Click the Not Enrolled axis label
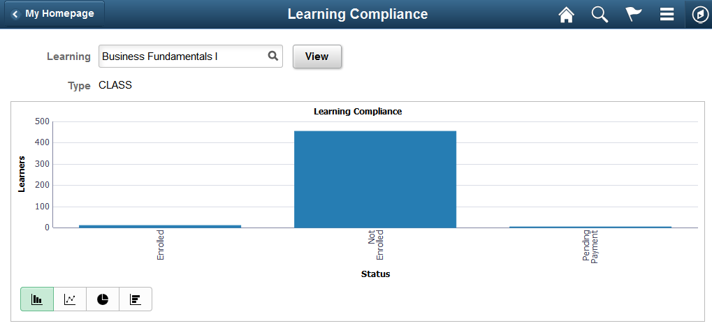The height and width of the screenshot is (335, 712). (x=376, y=245)
